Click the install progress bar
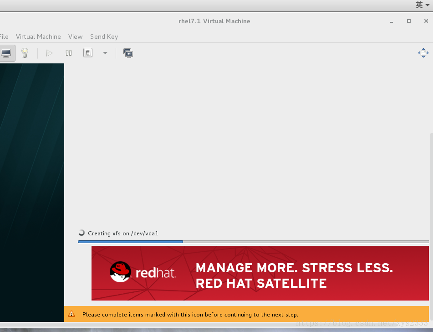This screenshot has height=332, width=433. click(x=253, y=242)
